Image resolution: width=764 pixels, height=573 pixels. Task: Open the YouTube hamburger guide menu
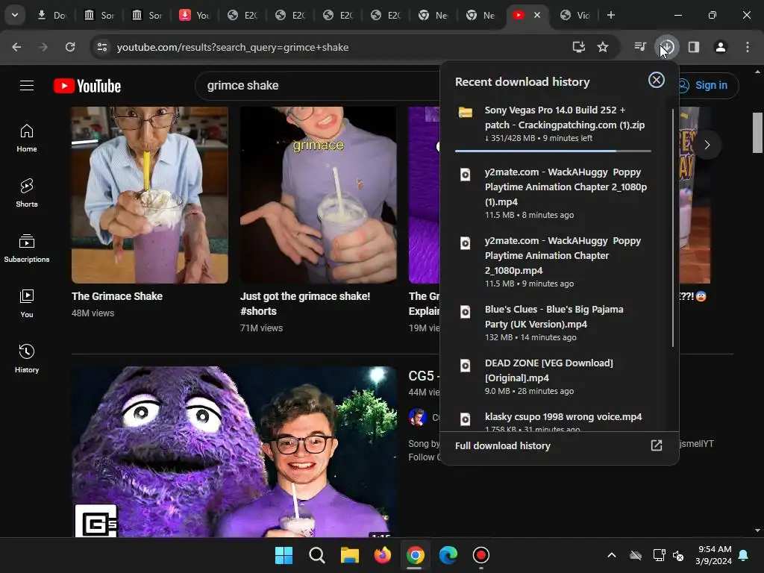click(x=27, y=86)
